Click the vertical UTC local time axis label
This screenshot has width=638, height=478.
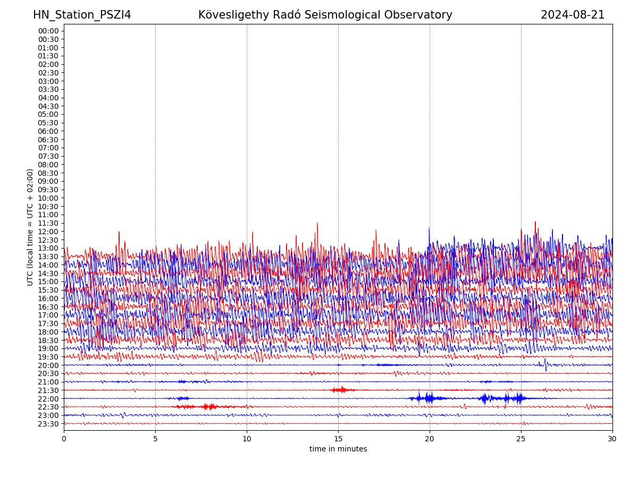pos(30,227)
